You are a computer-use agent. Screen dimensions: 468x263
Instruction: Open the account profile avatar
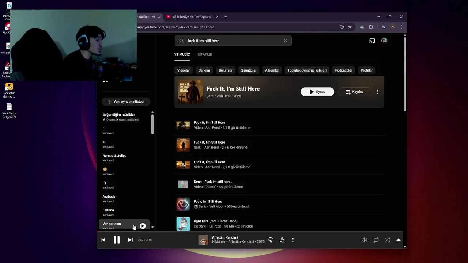[x=384, y=41]
